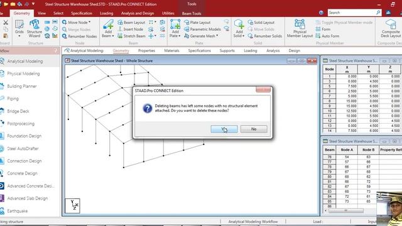Go to Properties page tab
Image resolution: width=402 pixels, height=226 pixels.
pos(146,51)
